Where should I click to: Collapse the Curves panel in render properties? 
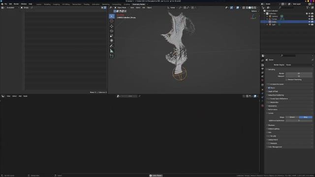[x=270, y=113]
